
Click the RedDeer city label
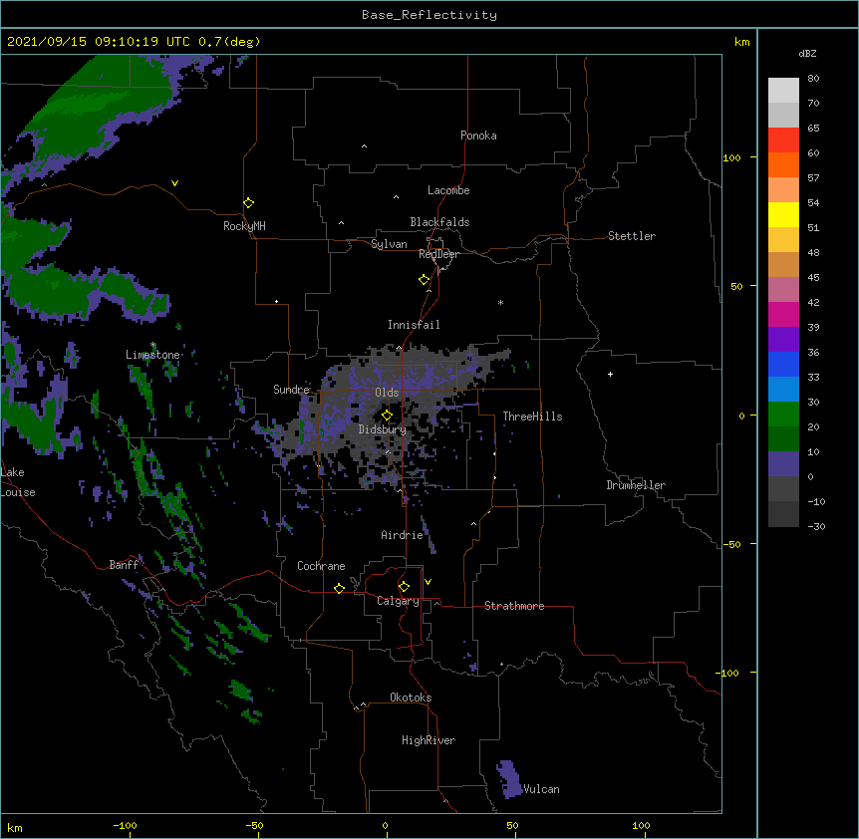point(438,254)
